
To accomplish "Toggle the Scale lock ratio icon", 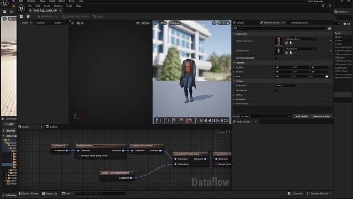I will pyautogui.click(x=327, y=76).
